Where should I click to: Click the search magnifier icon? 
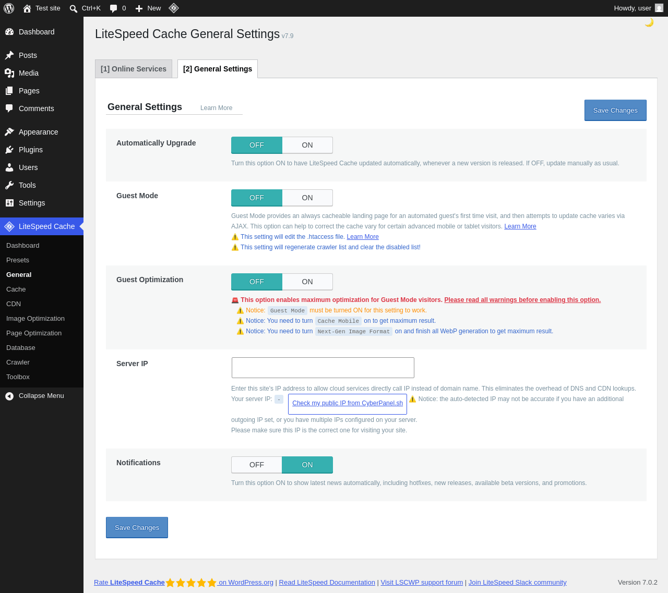point(74,8)
